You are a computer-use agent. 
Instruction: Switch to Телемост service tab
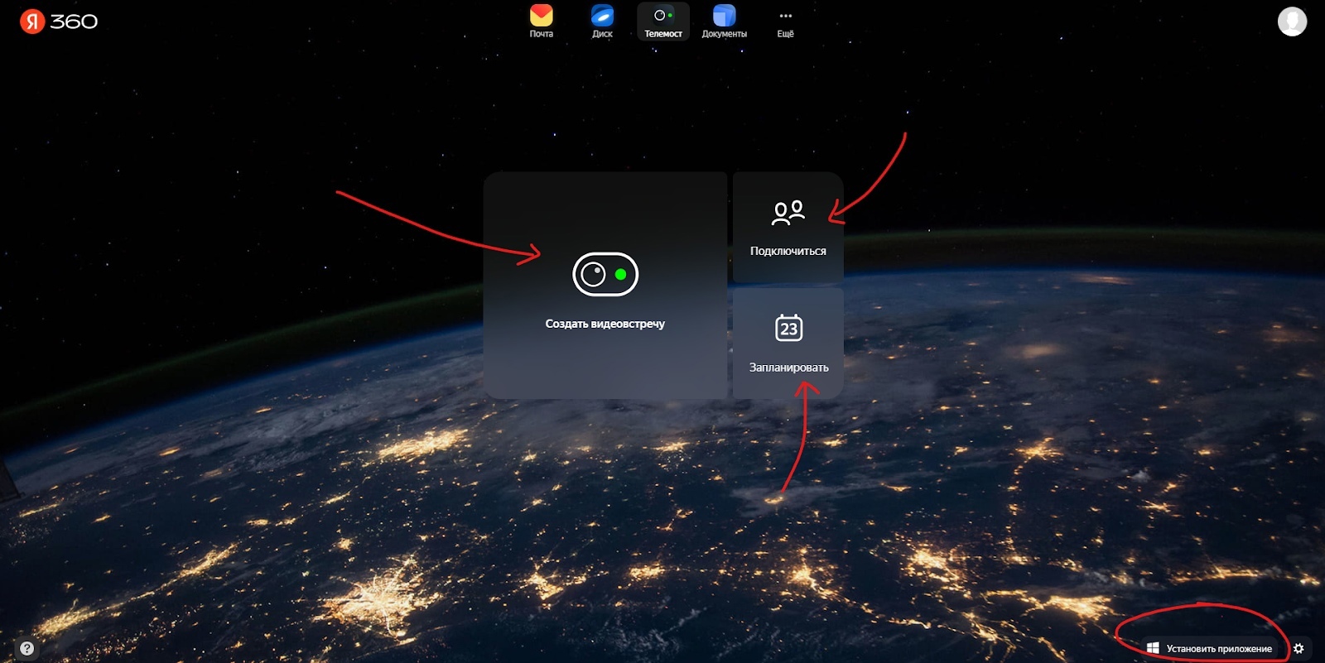pos(663,22)
